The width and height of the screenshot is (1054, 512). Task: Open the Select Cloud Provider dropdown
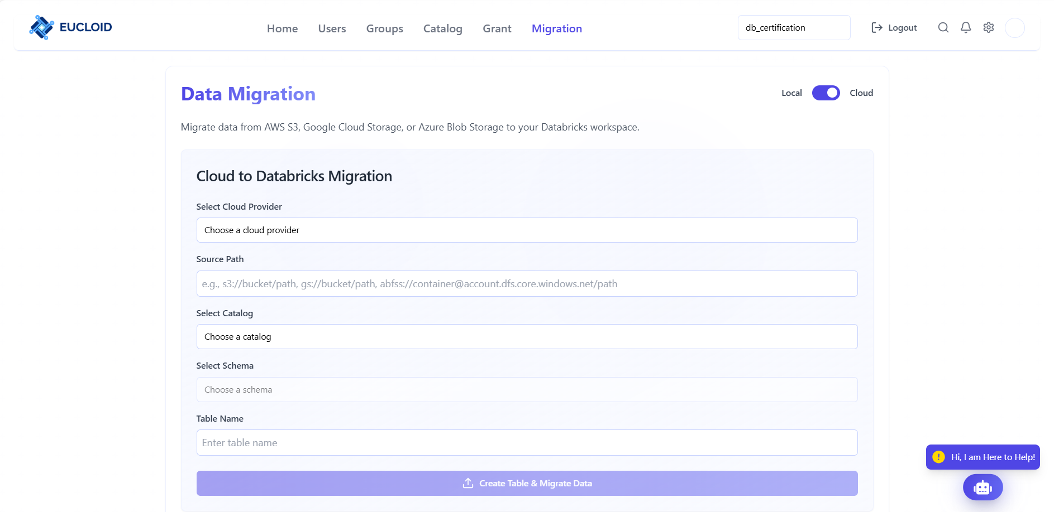pyautogui.click(x=527, y=230)
